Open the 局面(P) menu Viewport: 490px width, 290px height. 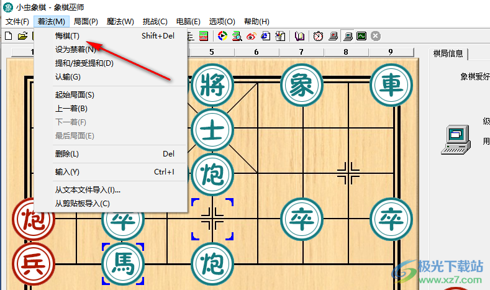pos(86,22)
